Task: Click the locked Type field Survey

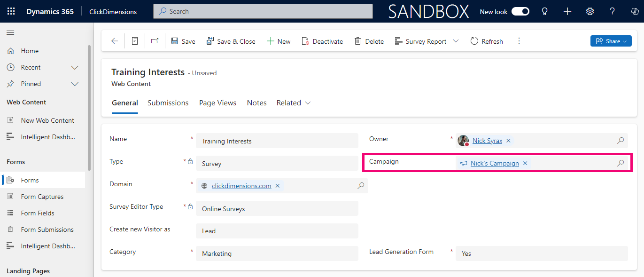Action: tap(277, 163)
